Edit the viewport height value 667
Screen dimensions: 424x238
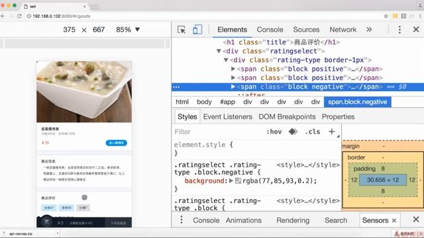pyautogui.click(x=99, y=29)
